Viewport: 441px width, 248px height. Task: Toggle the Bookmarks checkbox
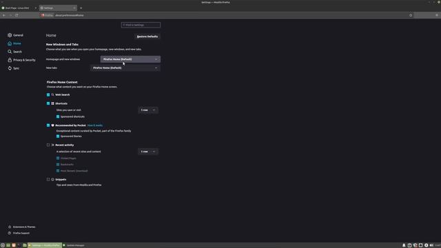pyautogui.click(x=58, y=165)
